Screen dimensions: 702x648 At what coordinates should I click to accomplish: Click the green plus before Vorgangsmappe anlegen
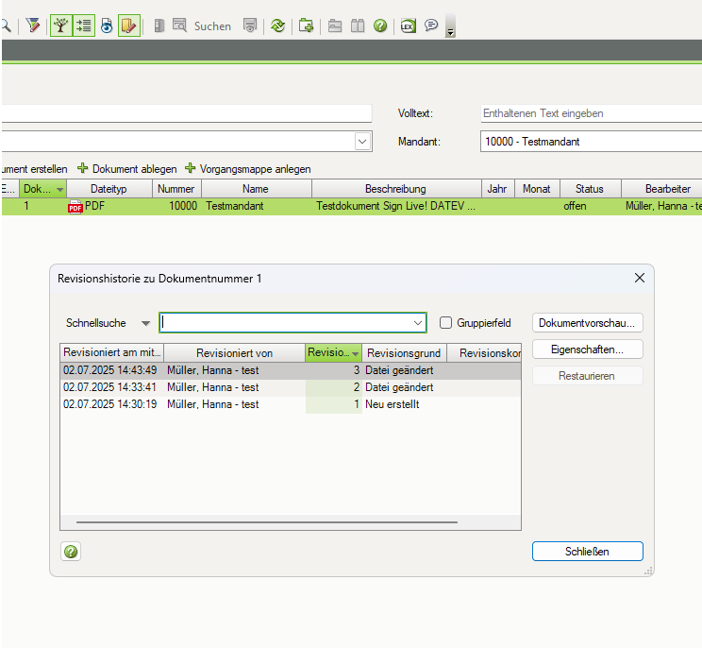click(x=191, y=168)
